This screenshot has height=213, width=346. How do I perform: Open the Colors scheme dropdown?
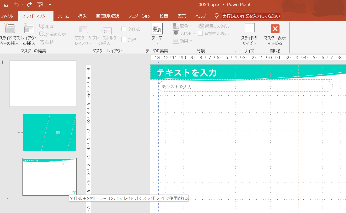point(183,25)
